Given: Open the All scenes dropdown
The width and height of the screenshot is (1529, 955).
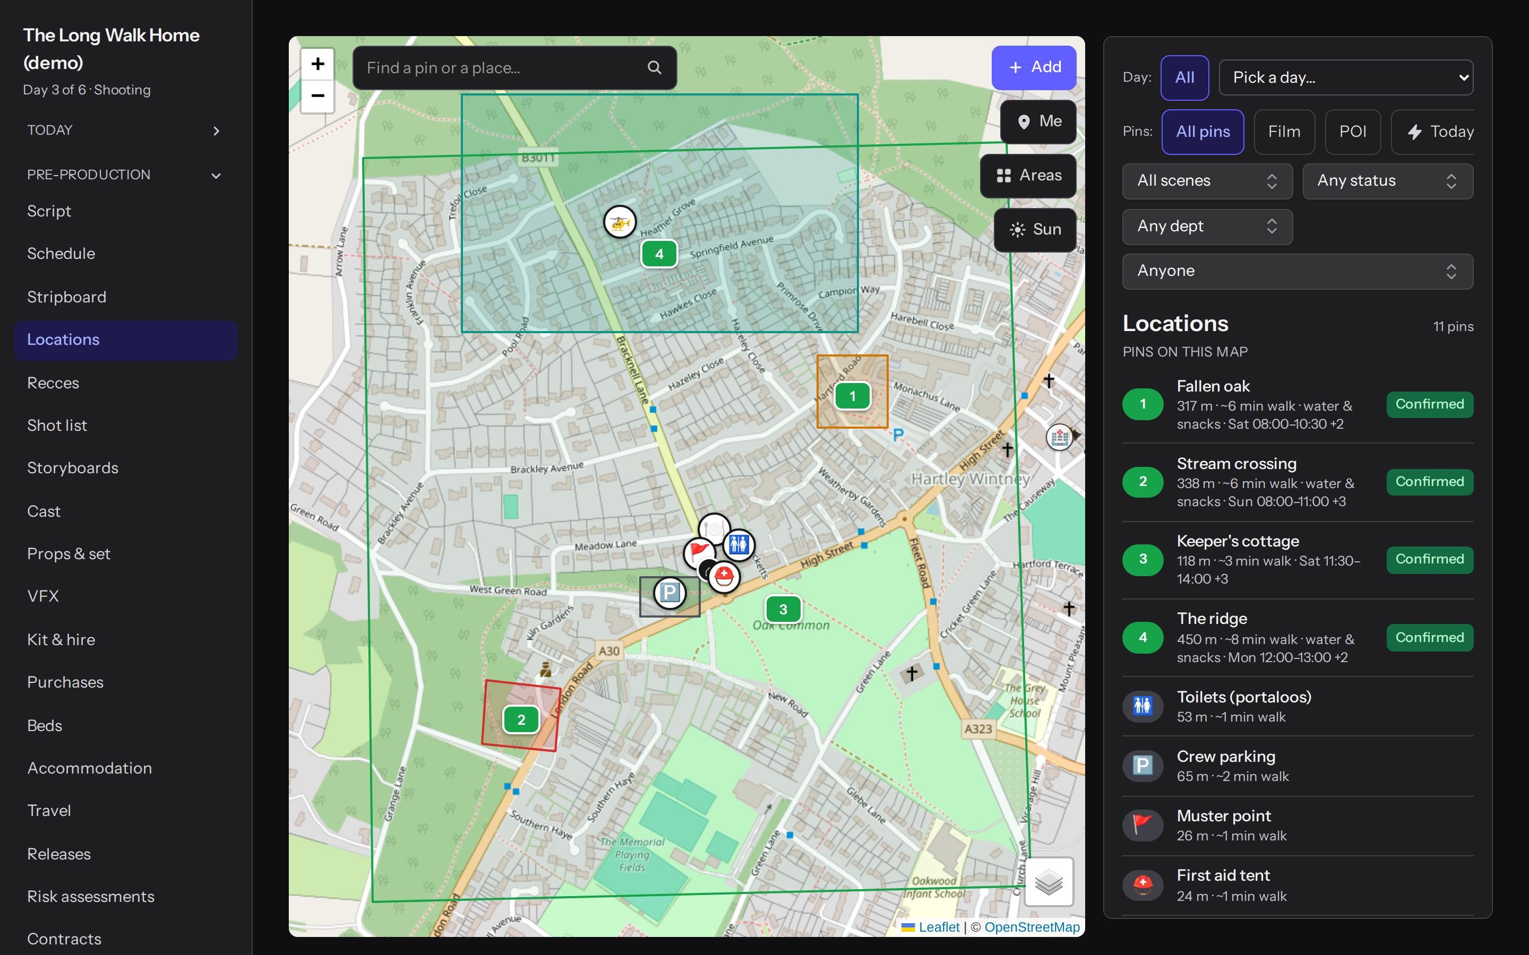Looking at the screenshot, I should pyautogui.click(x=1207, y=181).
